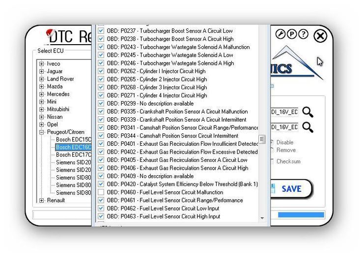
Task: Toggle P0401 EGR Flow Insufficient checkbox
Action: (x=101, y=144)
